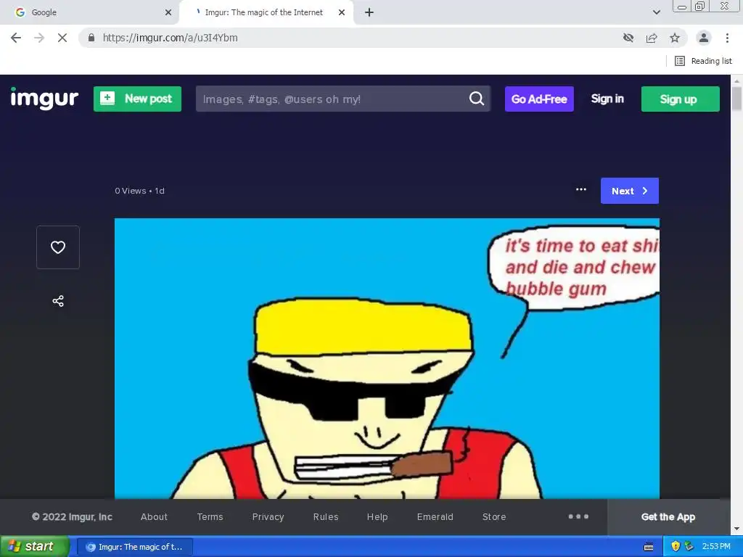Switch to the Google tab
Screen dimensions: 743x557
click(89, 12)
